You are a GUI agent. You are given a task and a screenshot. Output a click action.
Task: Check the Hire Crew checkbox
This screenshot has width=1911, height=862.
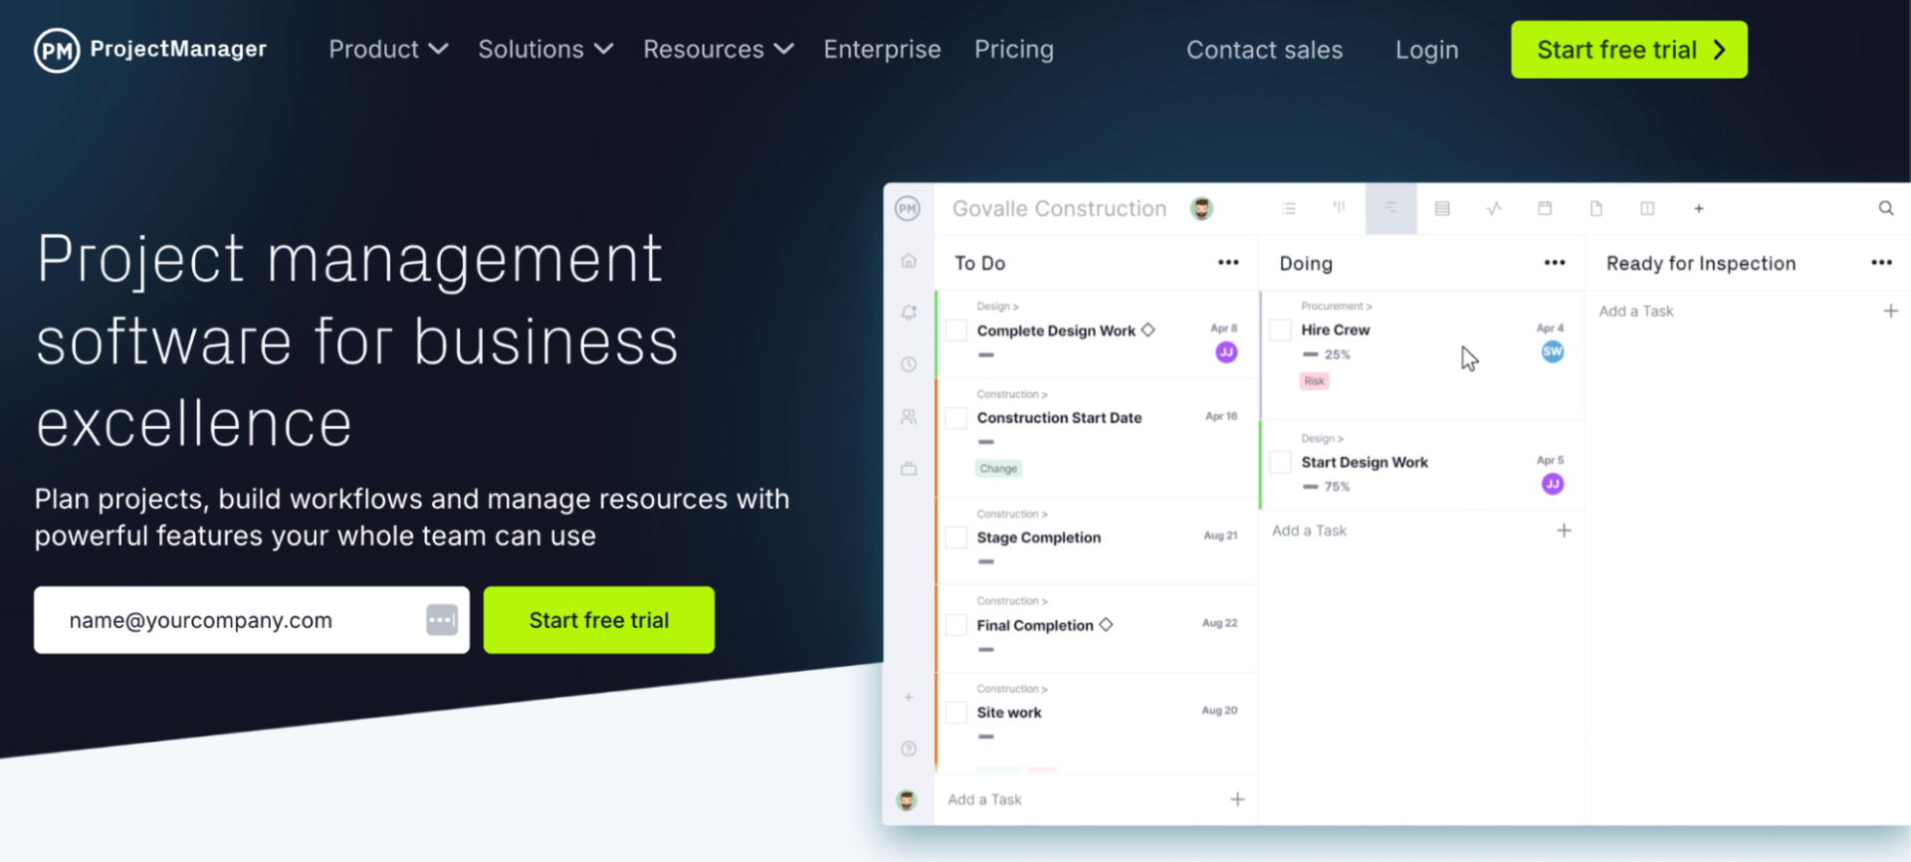pyautogui.click(x=1280, y=329)
